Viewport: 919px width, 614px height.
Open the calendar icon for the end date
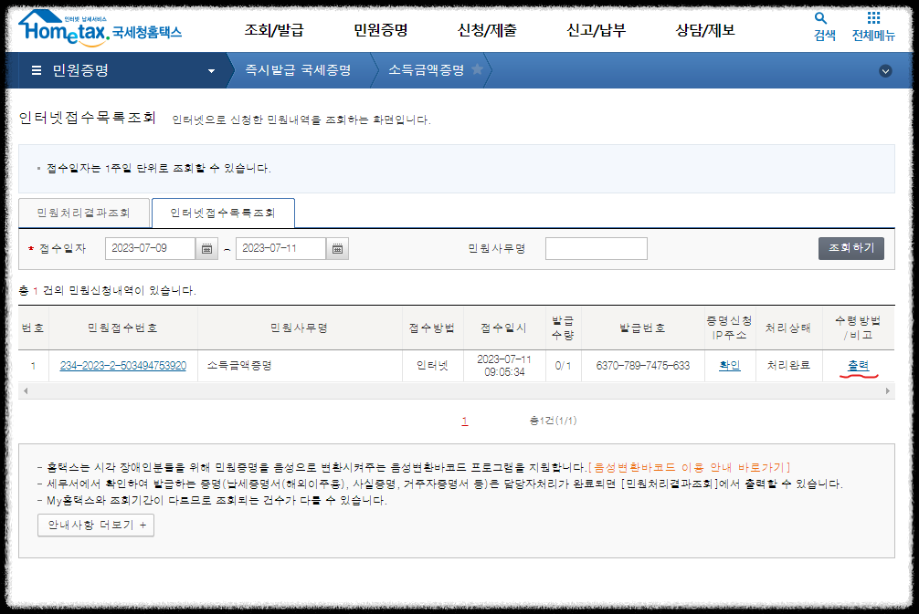337,247
